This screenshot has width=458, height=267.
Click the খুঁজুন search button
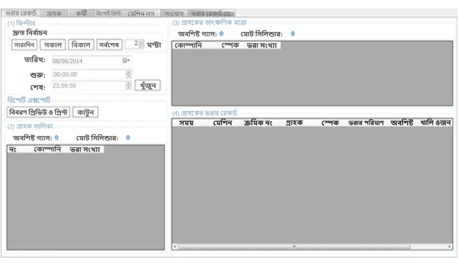tap(148, 86)
